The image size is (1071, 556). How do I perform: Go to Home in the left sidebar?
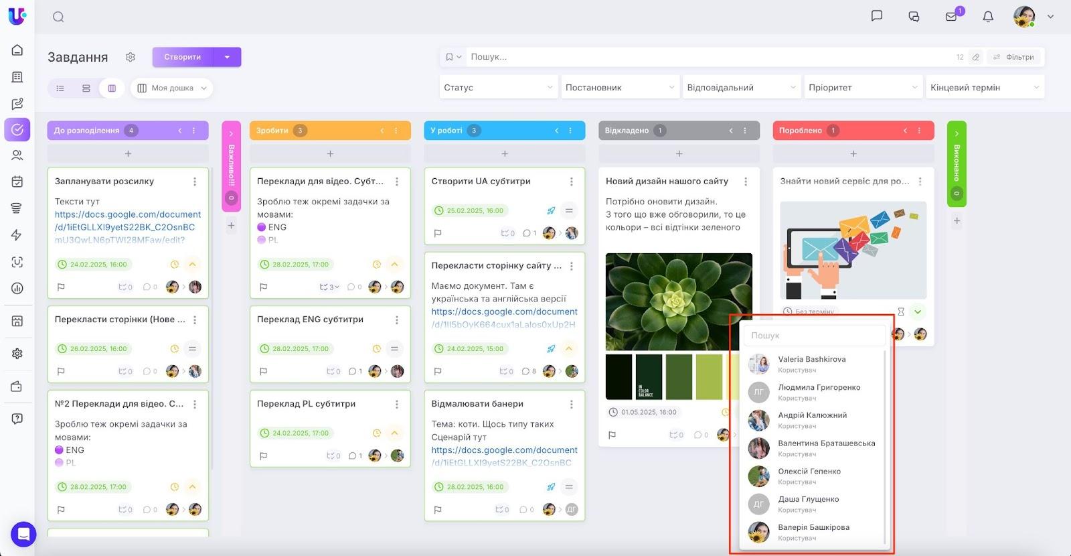pyautogui.click(x=17, y=50)
